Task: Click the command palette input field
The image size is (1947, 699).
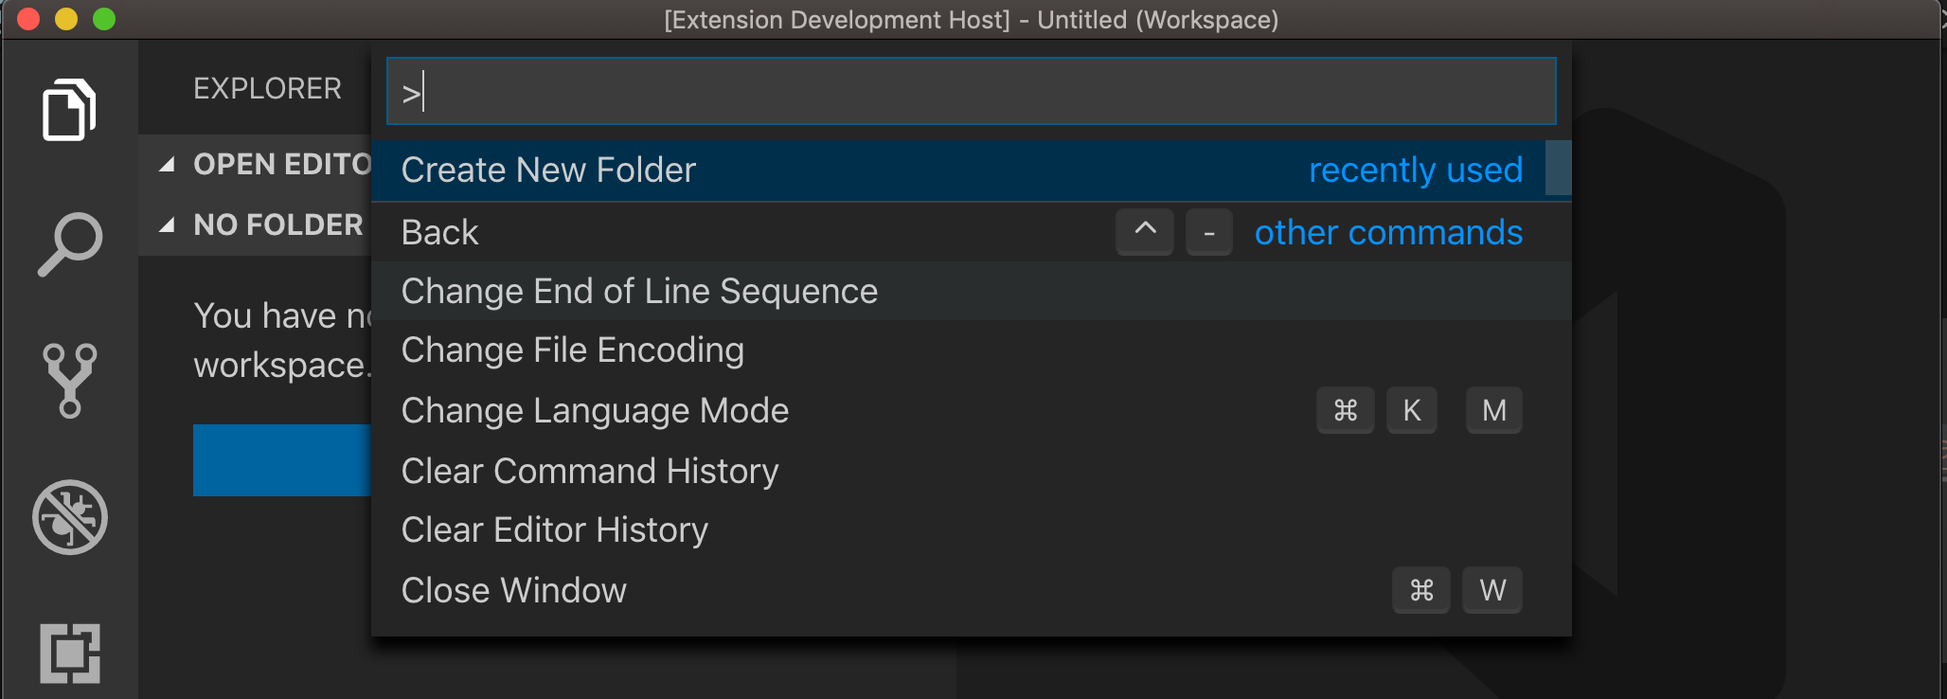Action: pyautogui.click(x=971, y=92)
